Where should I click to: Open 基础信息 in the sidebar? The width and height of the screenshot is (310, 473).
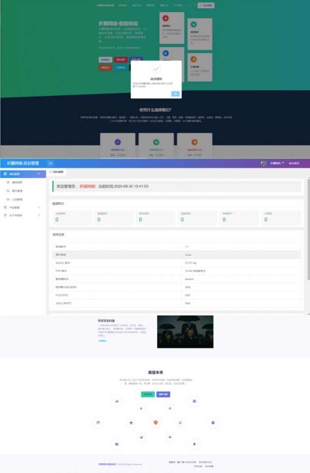click(x=17, y=182)
